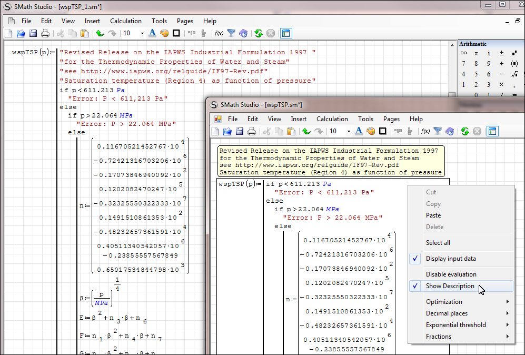
Task: Insert the square root operator from Arithmetic panel
Action: [x=514, y=74]
